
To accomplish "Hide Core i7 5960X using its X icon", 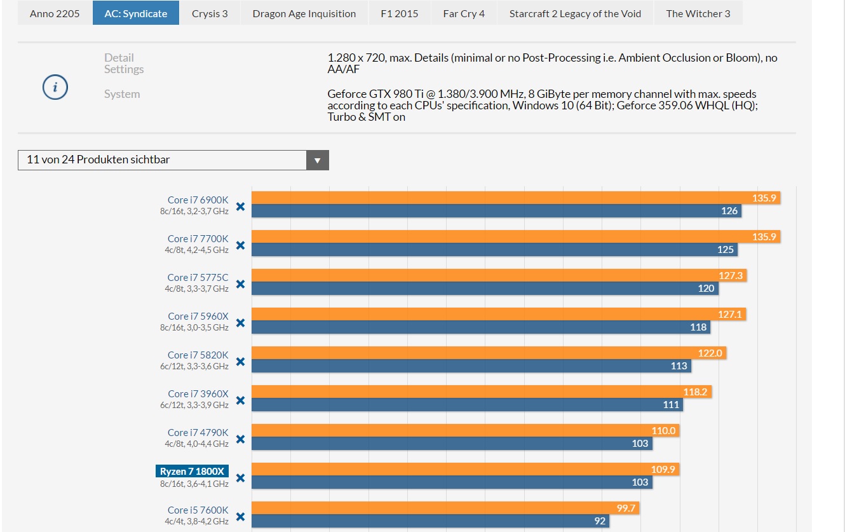I will point(240,322).
